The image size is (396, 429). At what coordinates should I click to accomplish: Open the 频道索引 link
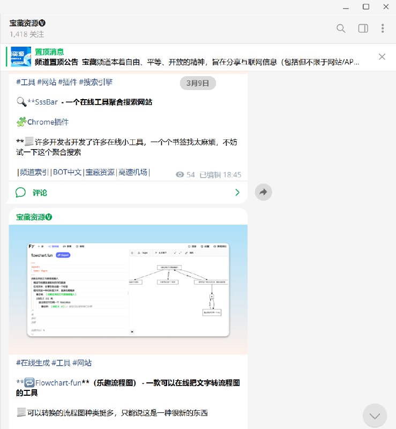[x=34, y=172]
